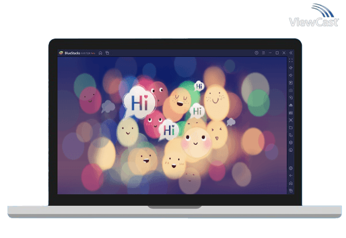Screen dimensions: 346x238
Task: Open settings gear at the sidebar bottom
Action: [x=291, y=168]
